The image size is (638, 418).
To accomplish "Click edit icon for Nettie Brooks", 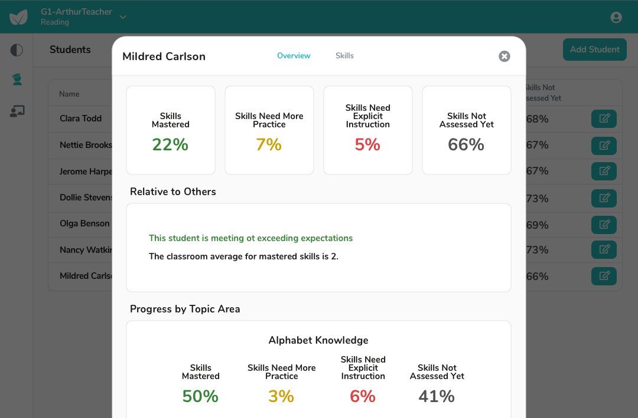I will click(x=604, y=146).
